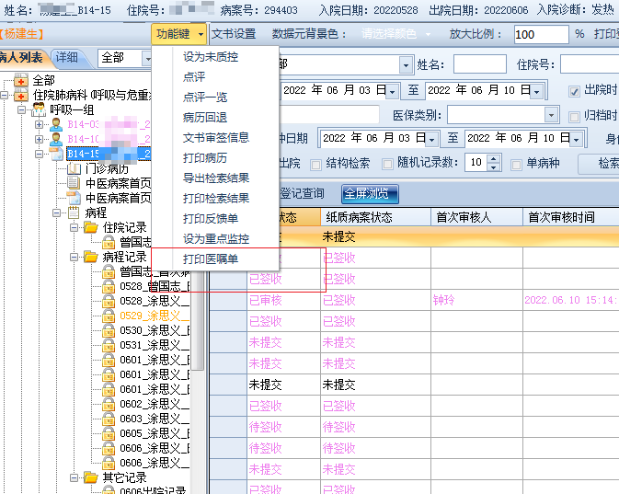This screenshot has width=619, height=494.
Task: Collapse the 呼吸一组 tree node
Action: coord(21,109)
